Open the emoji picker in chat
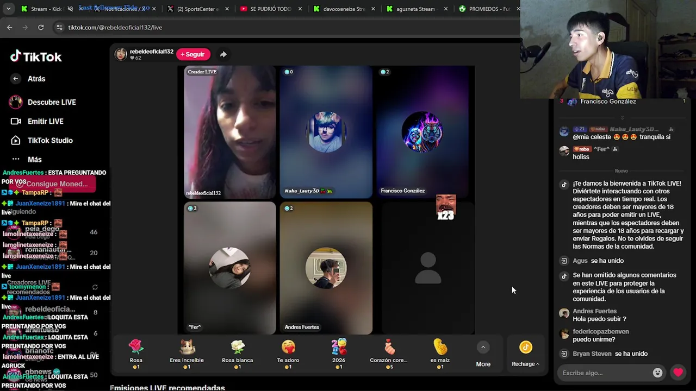Viewport: 696px width, 391px height. [657, 373]
